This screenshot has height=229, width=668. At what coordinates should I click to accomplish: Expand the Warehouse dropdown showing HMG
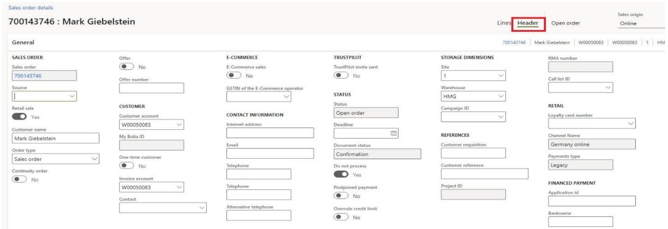click(x=501, y=96)
